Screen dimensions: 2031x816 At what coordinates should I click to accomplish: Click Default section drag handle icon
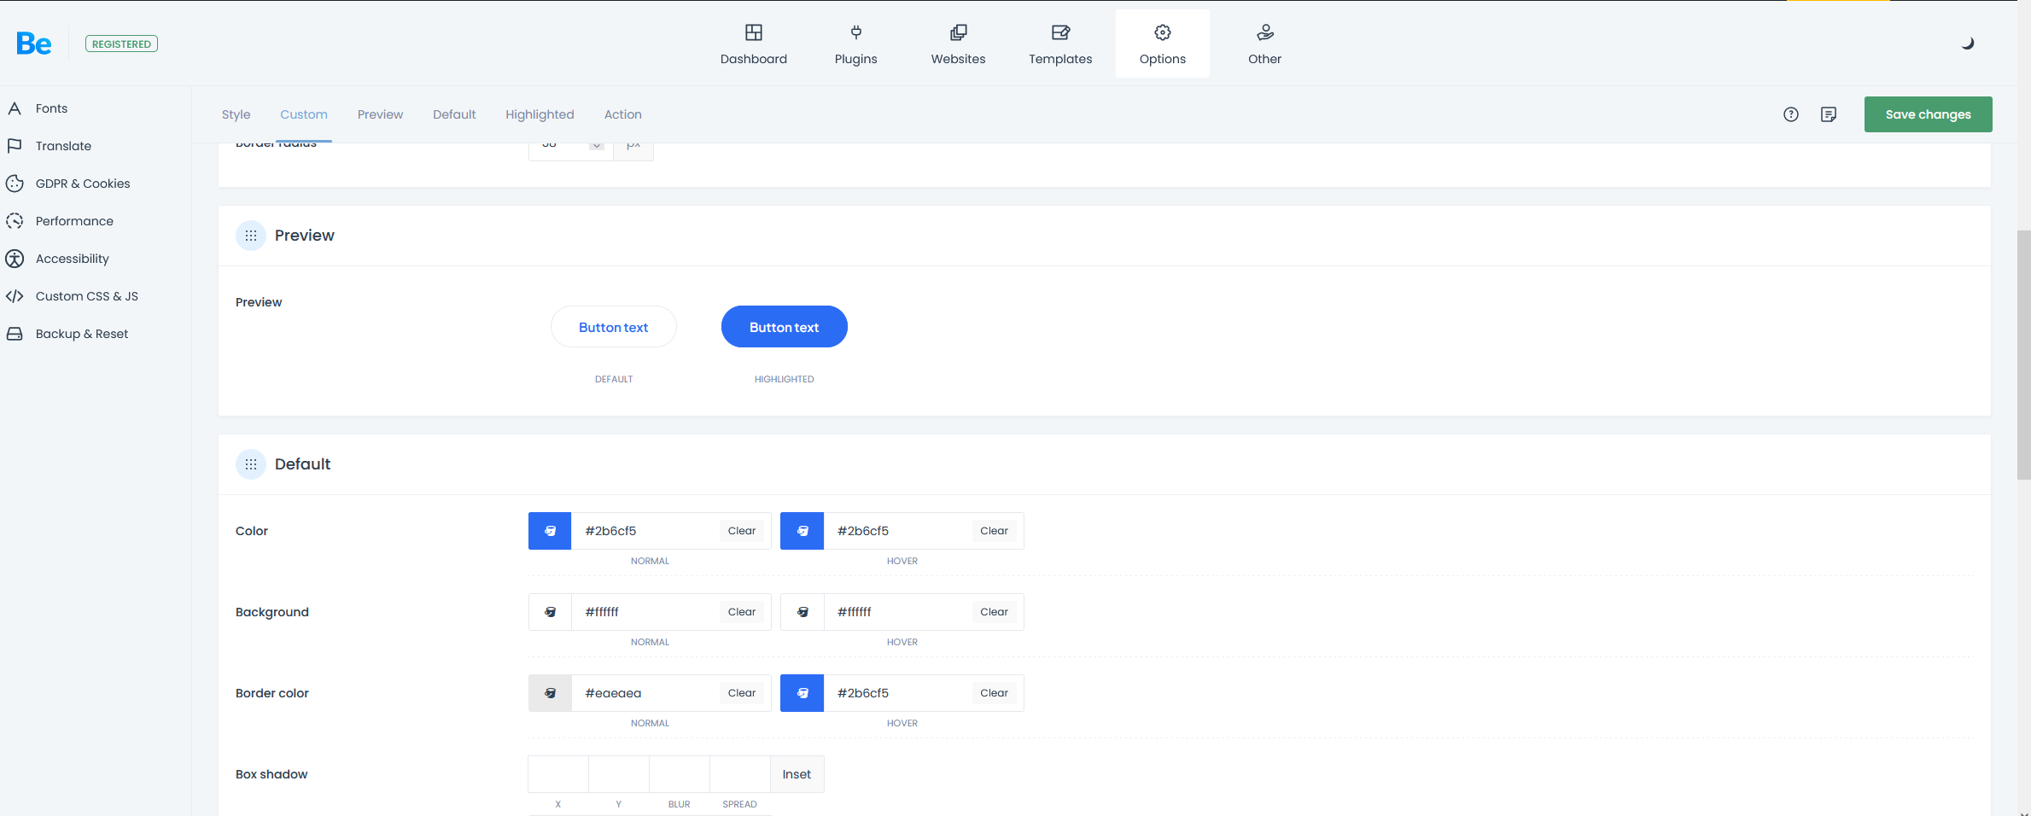[251, 464]
